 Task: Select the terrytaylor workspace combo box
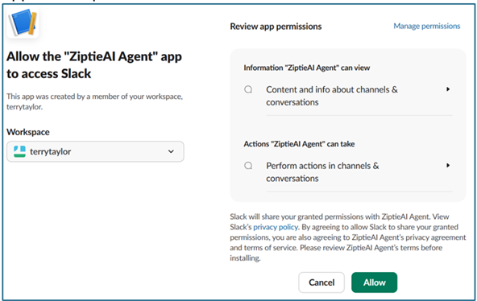(x=95, y=151)
